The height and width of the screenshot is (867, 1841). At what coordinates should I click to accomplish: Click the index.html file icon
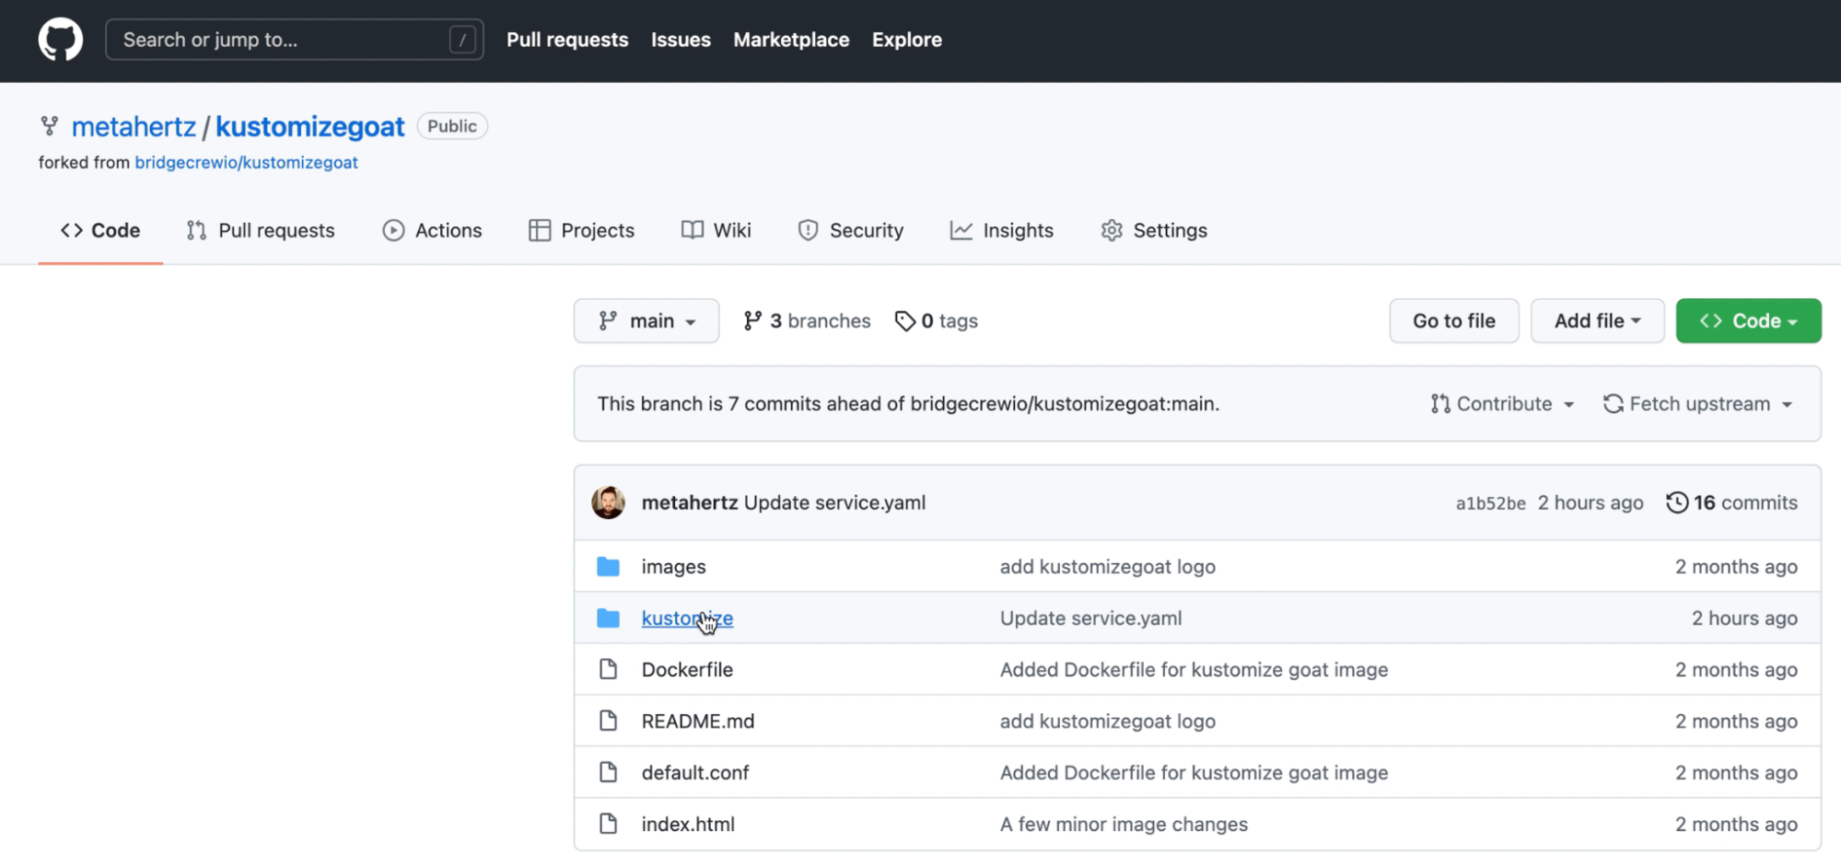pyautogui.click(x=608, y=824)
